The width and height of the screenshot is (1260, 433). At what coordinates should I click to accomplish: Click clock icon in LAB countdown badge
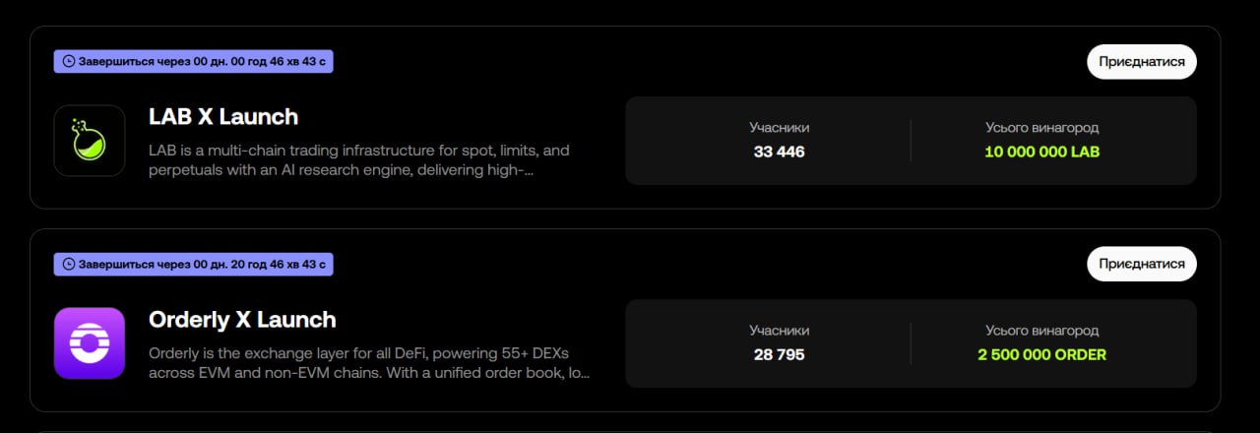68,61
